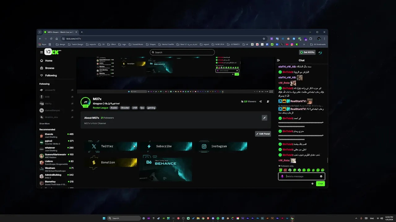
Task: Open the profile avatar menu
Action: click(x=320, y=52)
